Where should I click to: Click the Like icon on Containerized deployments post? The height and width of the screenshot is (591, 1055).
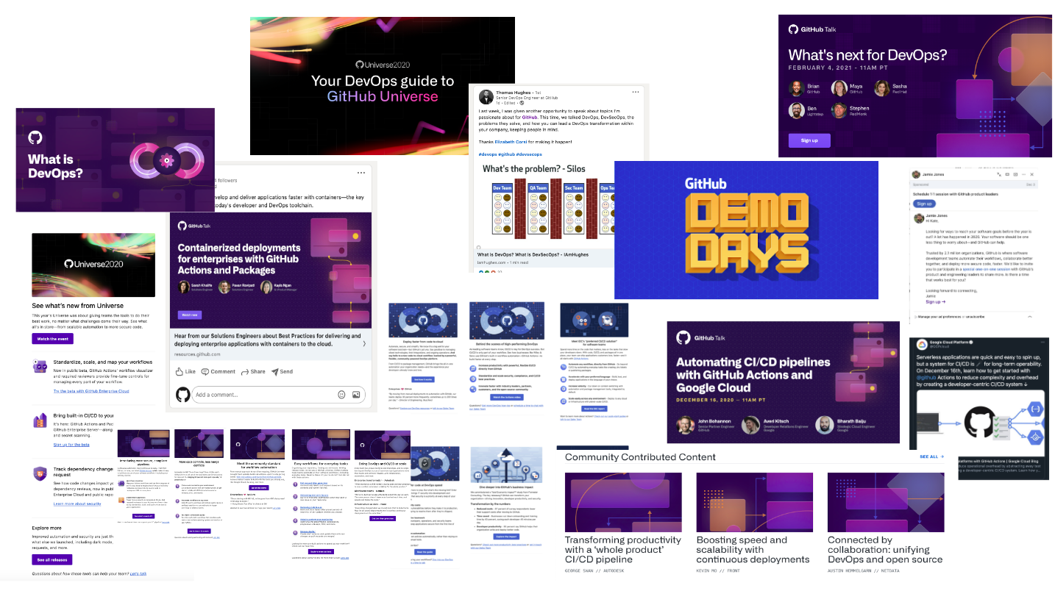[x=180, y=371]
